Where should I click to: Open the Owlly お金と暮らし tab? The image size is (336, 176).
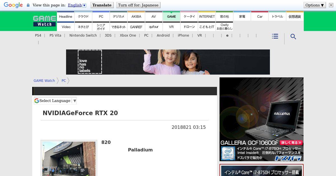pyautogui.click(x=225, y=27)
